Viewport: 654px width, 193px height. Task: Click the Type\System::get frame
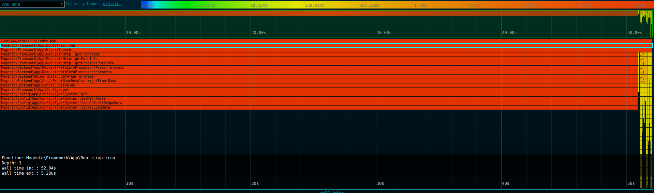click(319, 94)
